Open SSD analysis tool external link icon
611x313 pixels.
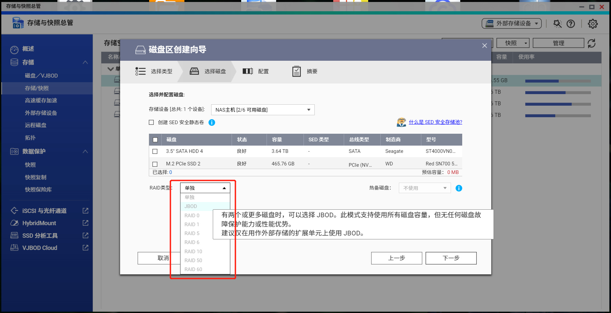click(x=85, y=235)
